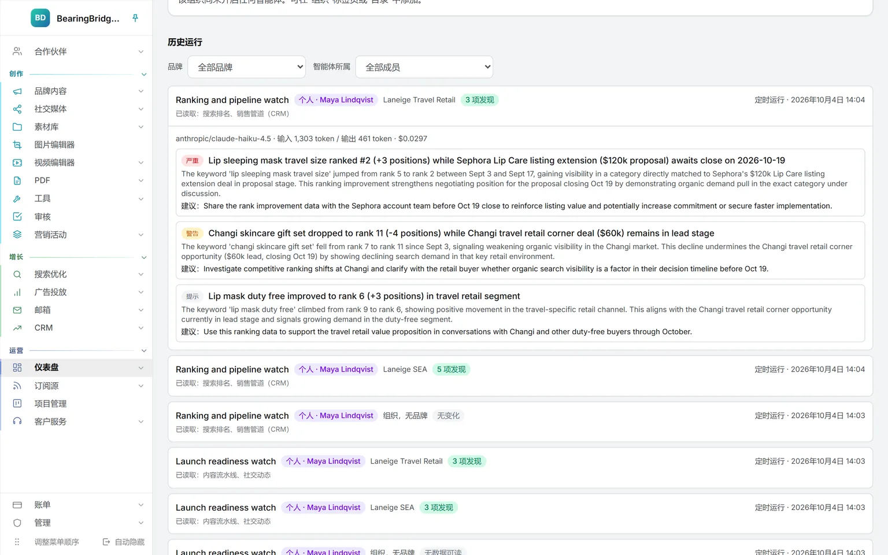Click the 5 项发现 badge
This screenshot has height=555, width=888.
tap(451, 369)
